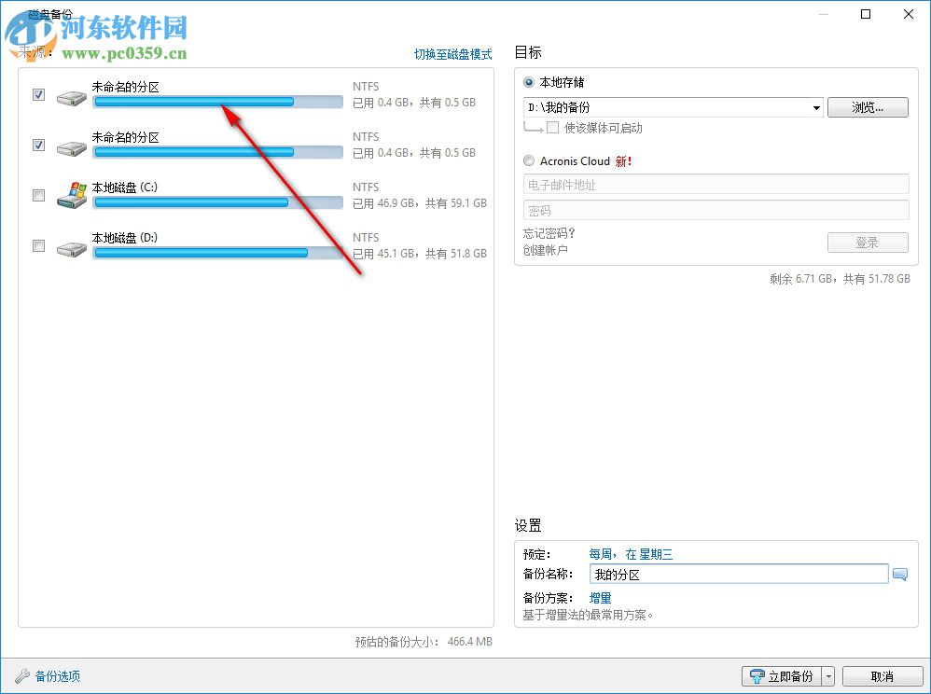Viewport: 931px width, 694px height.
Task: Click the drive icon next to 本地磁盘 (C:)
Action: (x=70, y=195)
